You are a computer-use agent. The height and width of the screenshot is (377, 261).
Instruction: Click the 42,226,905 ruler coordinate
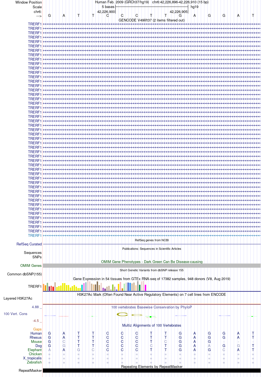tap(179, 12)
